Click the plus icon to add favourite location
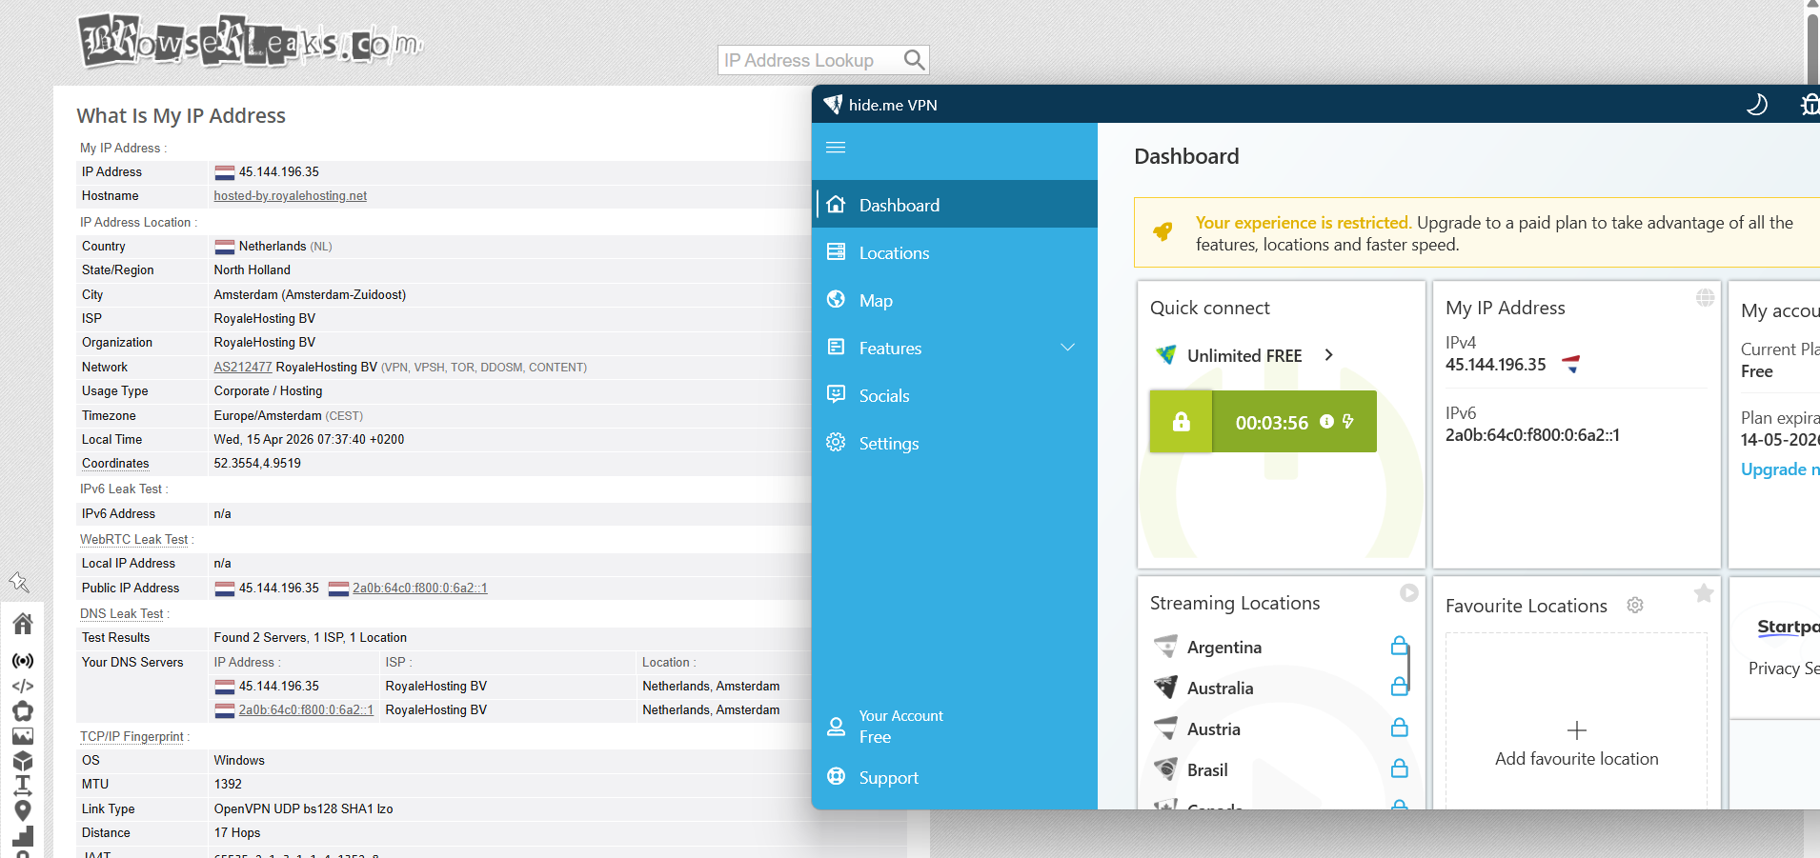 [x=1577, y=730]
